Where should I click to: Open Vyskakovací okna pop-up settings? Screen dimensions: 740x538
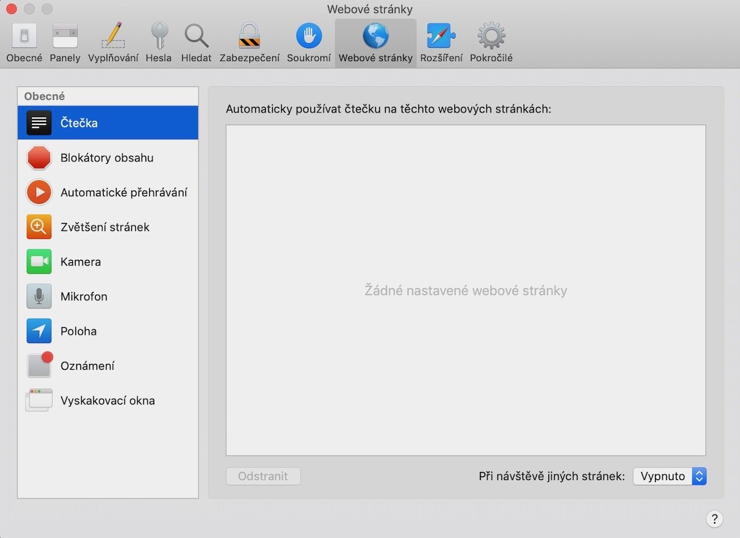coord(108,401)
